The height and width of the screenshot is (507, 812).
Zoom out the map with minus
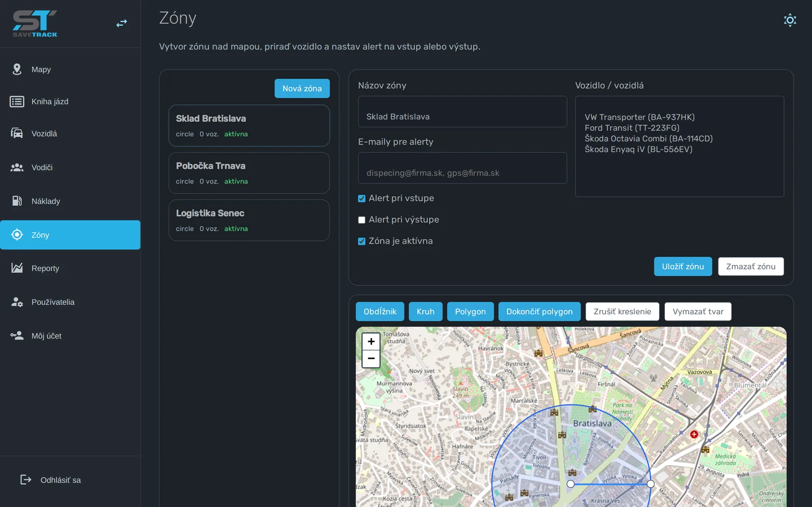(371, 358)
